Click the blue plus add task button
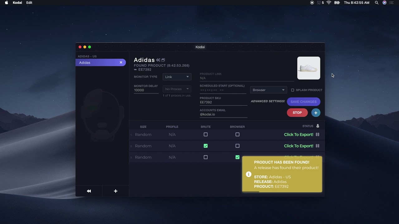 pyautogui.click(x=315, y=113)
